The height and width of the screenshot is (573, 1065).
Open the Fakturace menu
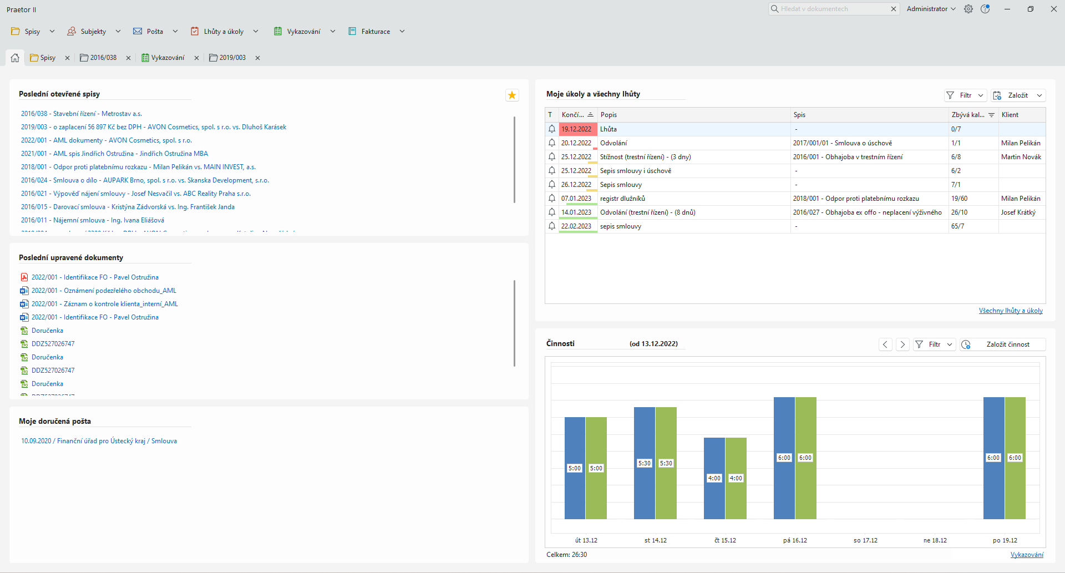point(376,32)
